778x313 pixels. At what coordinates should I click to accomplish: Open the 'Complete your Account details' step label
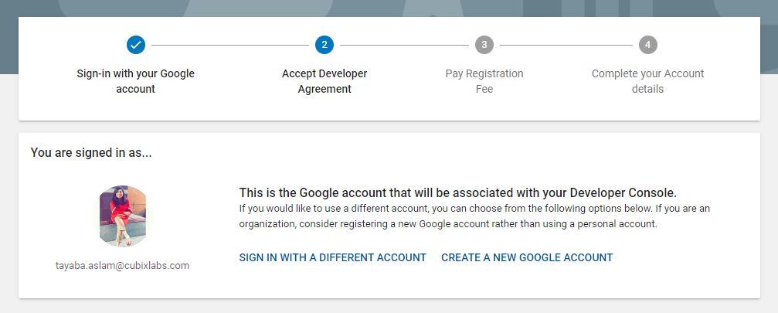647,81
